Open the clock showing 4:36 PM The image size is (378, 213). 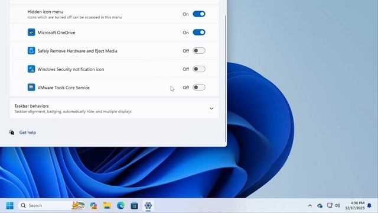pos(354,205)
